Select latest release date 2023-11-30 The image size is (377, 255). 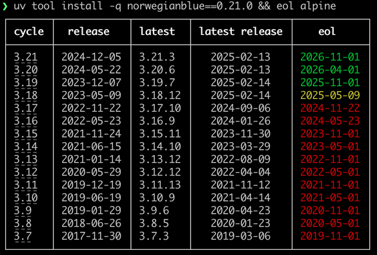(241, 134)
